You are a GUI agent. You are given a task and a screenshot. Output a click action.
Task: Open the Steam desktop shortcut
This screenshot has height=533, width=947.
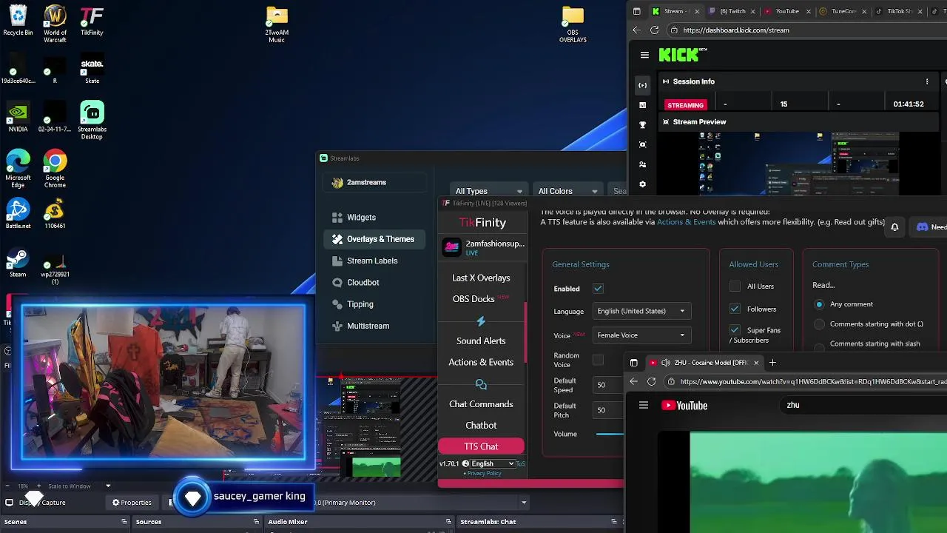click(18, 262)
